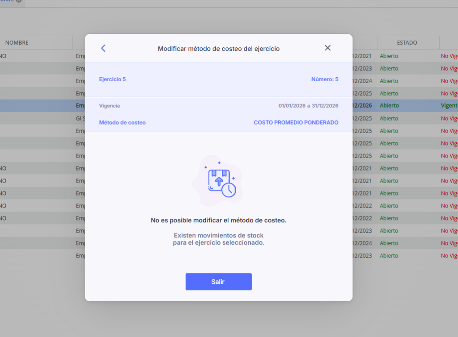Close the open tab at top-left corner
Viewport: 458px width, 337px height.
19,1
